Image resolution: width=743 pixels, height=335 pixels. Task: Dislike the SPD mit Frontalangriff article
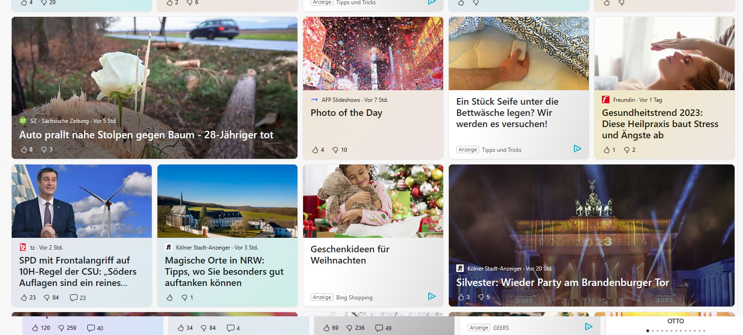[x=47, y=298]
